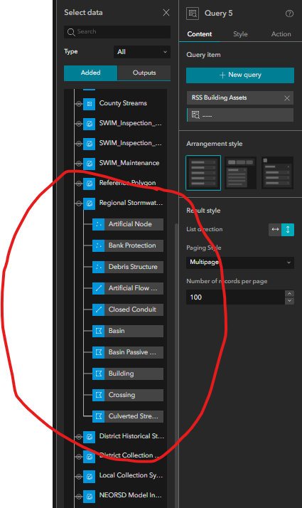
Task: Choose the tabbed arrangement style thumbnail
Action: (x=240, y=173)
